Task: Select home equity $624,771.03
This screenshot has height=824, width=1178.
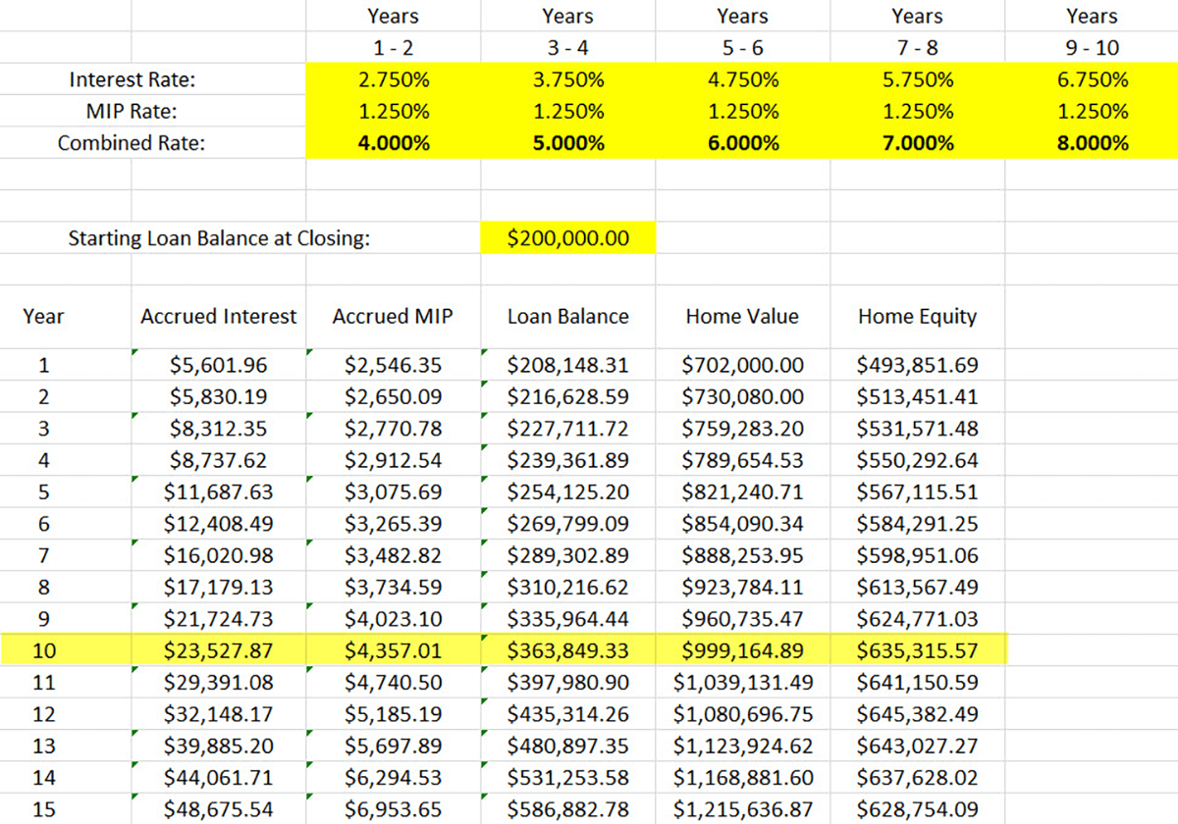Action: click(917, 619)
